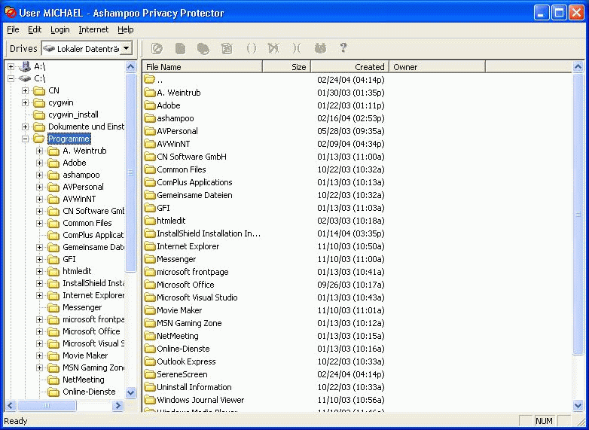
Task: Open the Edit menu
Action: [x=35, y=29]
